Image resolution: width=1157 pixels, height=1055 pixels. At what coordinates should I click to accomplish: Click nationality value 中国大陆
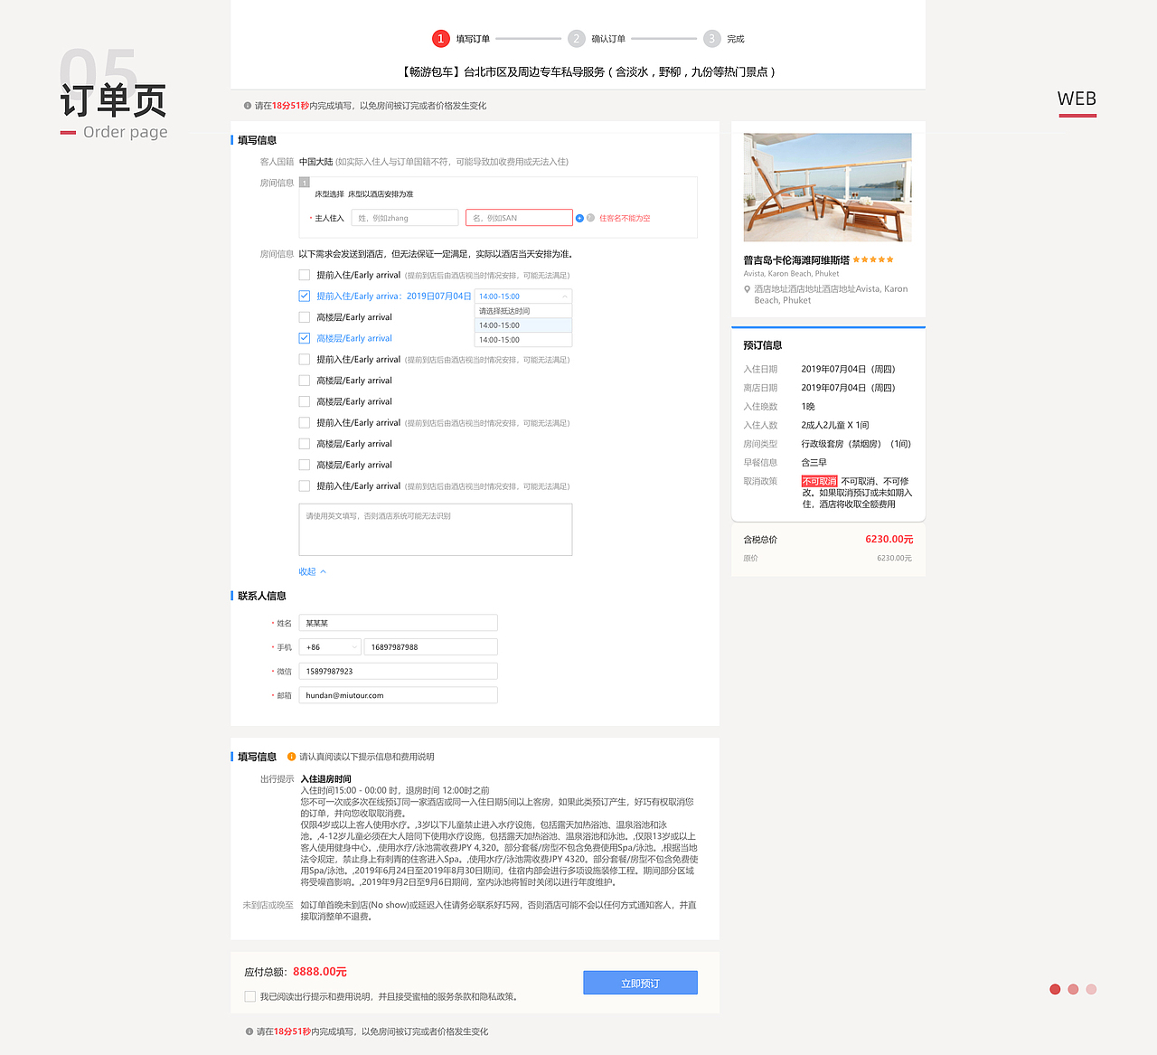[x=315, y=162]
